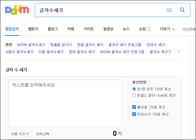
Task: Open the 카페 tab
Action: [x=71, y=29]
